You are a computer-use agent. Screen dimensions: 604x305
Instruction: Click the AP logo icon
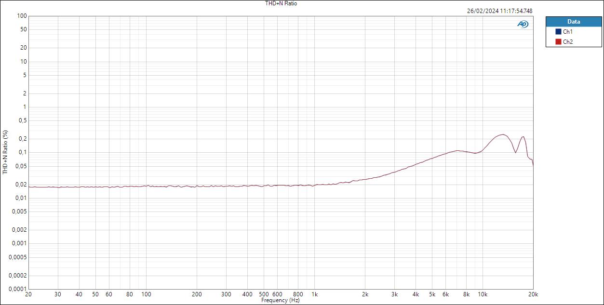pyautogui.click(x=523, y=23)
